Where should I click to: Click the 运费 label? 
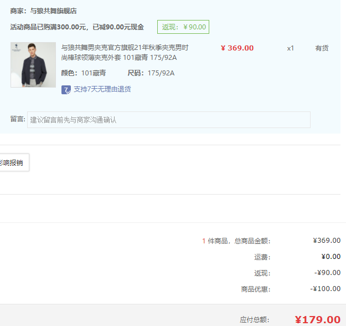click(262, 257)
